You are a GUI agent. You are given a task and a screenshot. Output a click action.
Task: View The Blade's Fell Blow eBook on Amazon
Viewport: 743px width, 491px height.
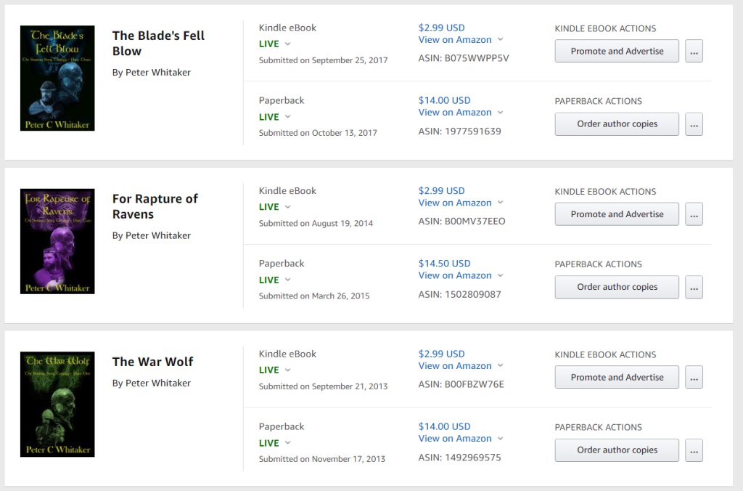point(455,40)
